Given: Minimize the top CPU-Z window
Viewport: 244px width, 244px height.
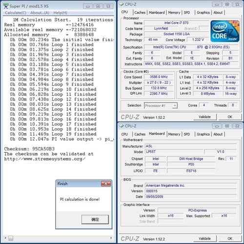Looking at the screenshot, I should tap(217, 4).
